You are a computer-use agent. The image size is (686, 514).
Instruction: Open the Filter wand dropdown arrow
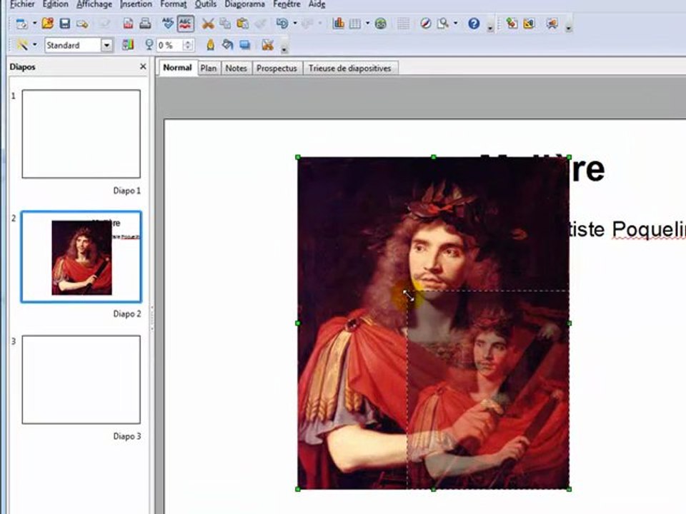click(34, 44)
